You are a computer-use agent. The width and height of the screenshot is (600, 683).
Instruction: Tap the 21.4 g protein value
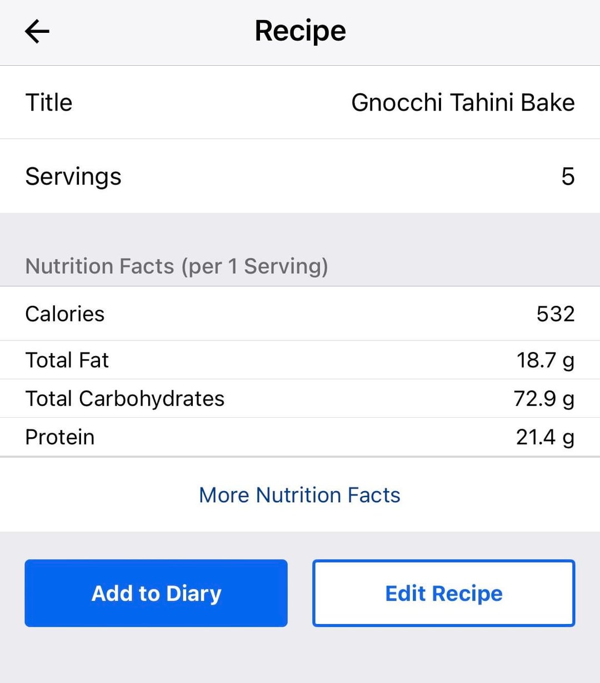coord(545,437)
